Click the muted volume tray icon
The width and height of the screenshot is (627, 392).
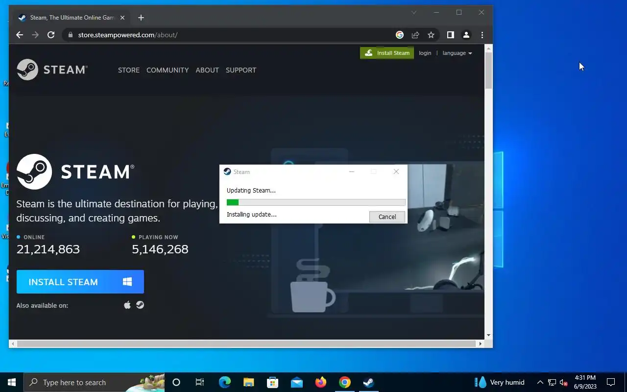[563, 382]
